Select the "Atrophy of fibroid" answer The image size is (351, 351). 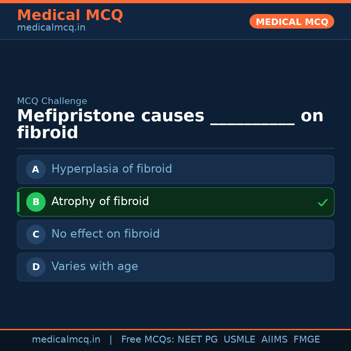[100, 201]
